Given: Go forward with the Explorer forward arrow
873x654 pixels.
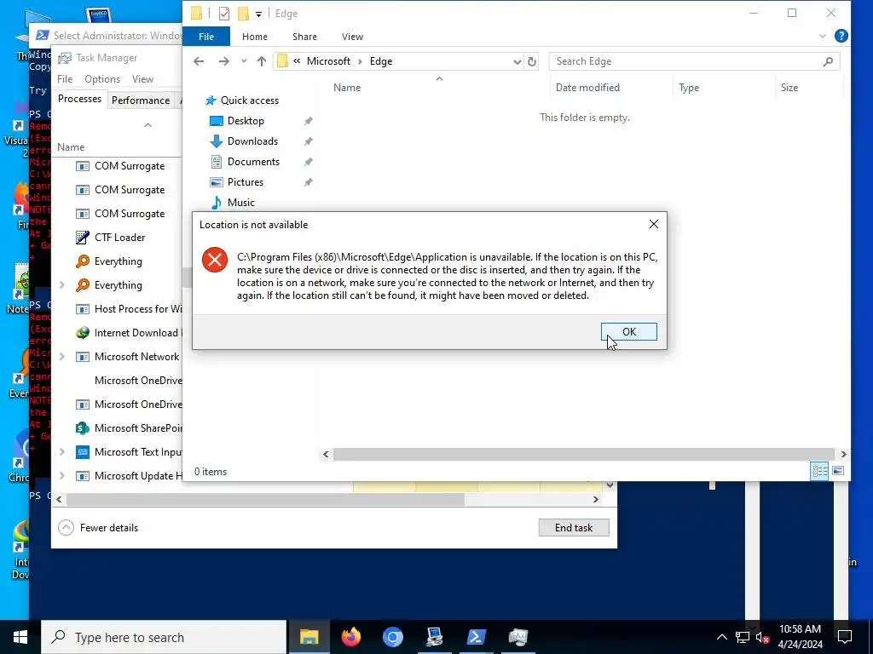Looking at the screenshot, I should coord(224,61).
